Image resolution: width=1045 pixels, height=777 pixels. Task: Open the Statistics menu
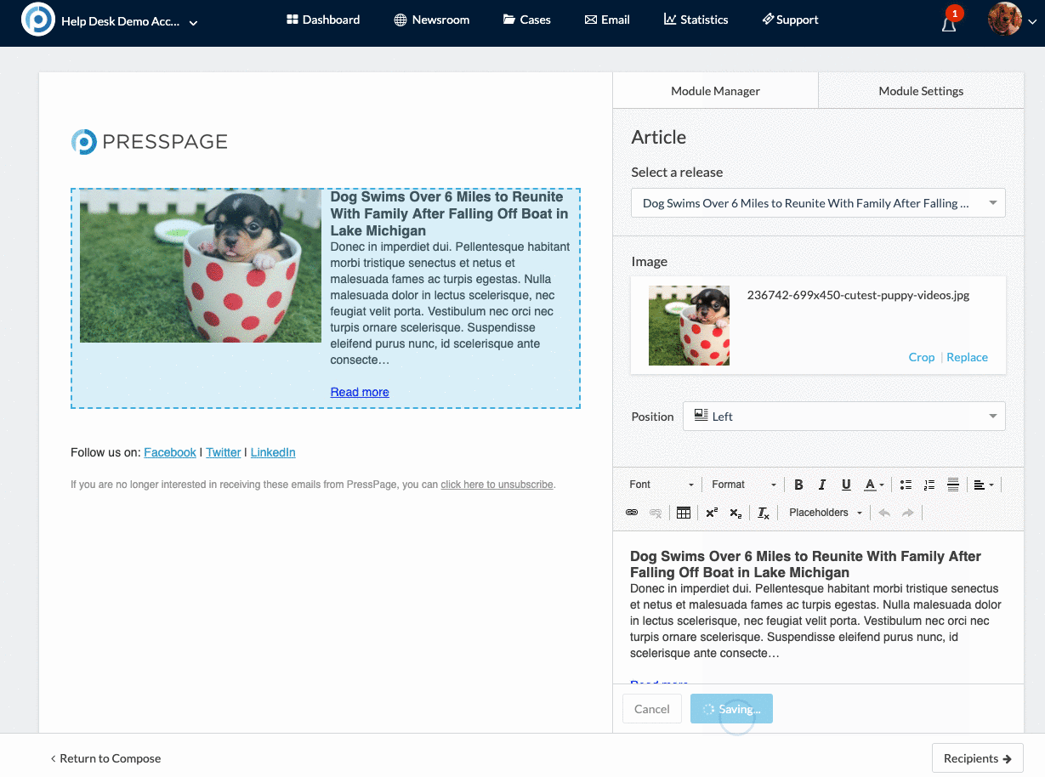click(696, 20)
